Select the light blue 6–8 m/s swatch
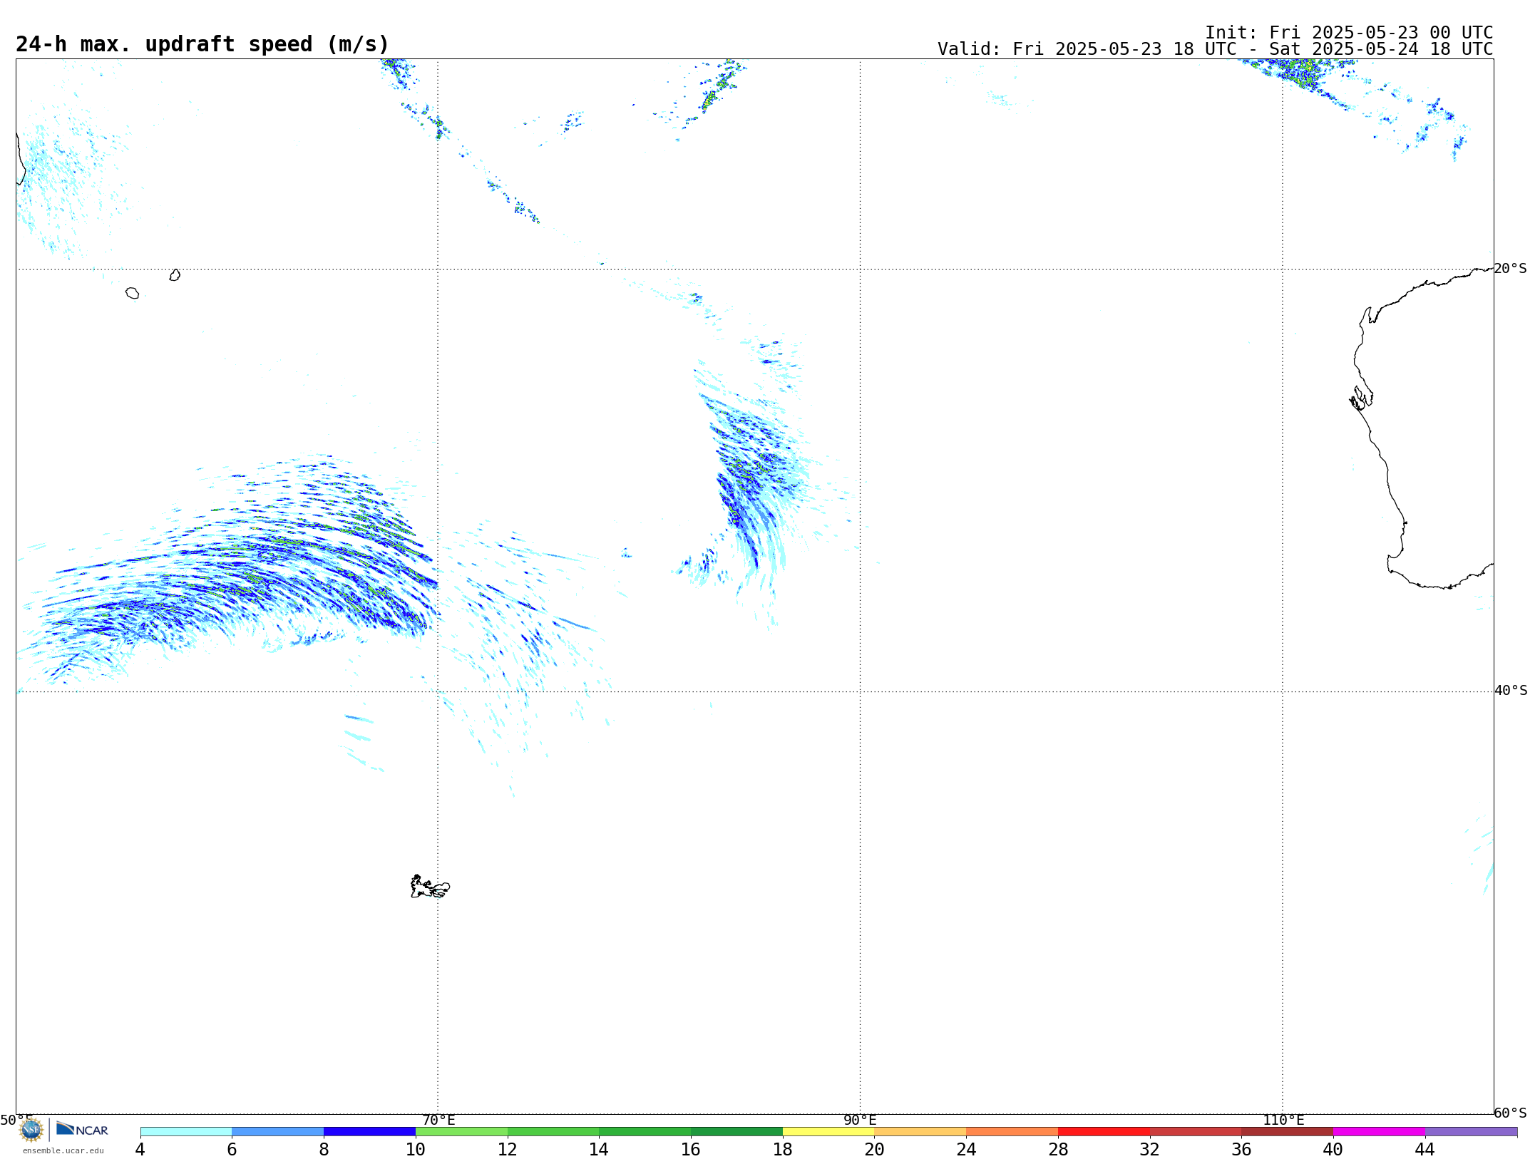 [278, 1132]
